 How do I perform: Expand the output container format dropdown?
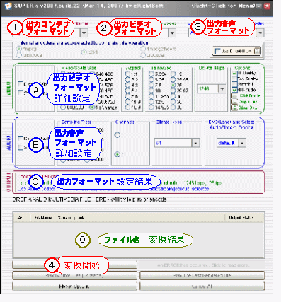coord(84,33)
